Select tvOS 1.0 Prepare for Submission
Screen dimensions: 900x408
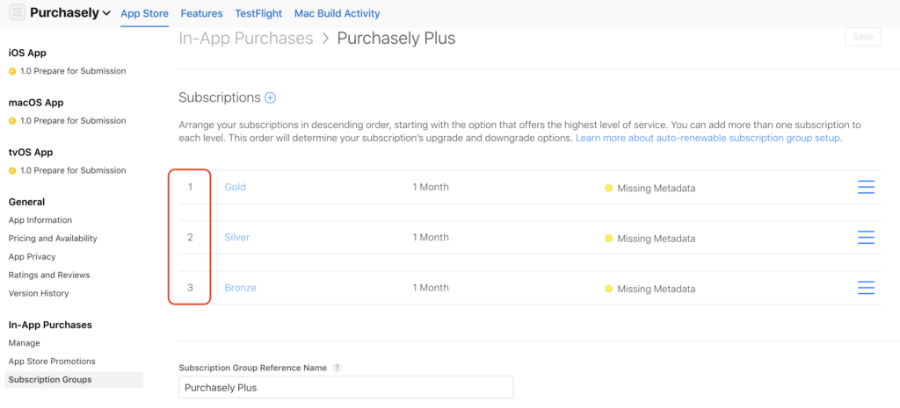(x=73, y=171)
